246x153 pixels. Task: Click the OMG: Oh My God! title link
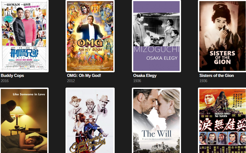pos(84,76)
